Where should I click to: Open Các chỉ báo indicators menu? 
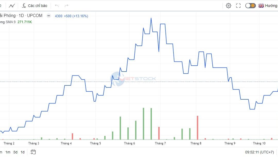(34, 6)
